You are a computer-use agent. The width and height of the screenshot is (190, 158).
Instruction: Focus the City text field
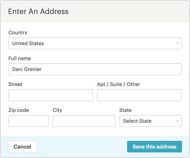tap(84, 121)
